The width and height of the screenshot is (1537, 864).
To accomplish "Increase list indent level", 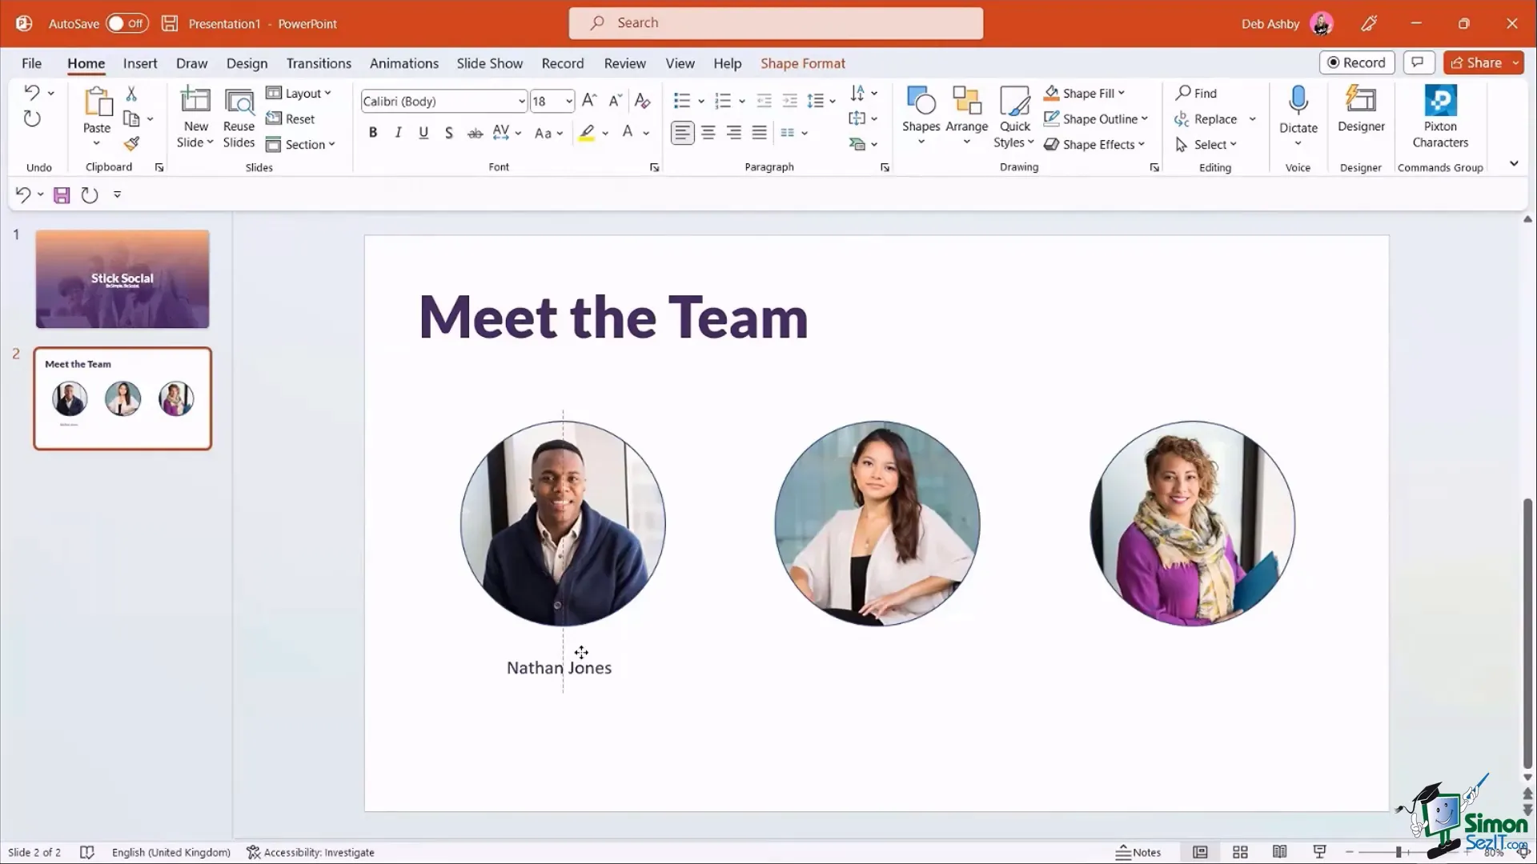I will pos(790,101).
